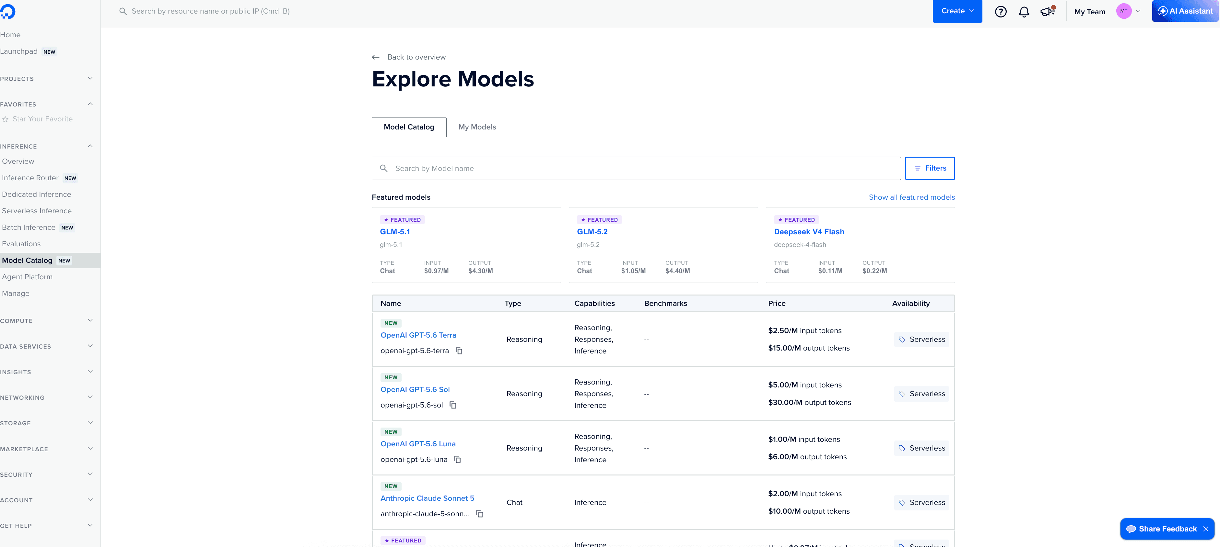The height and width of the screenshot is (547, 1220).
Task: Click the magnifier icon in the top search bar
Action: pos(123,11)
